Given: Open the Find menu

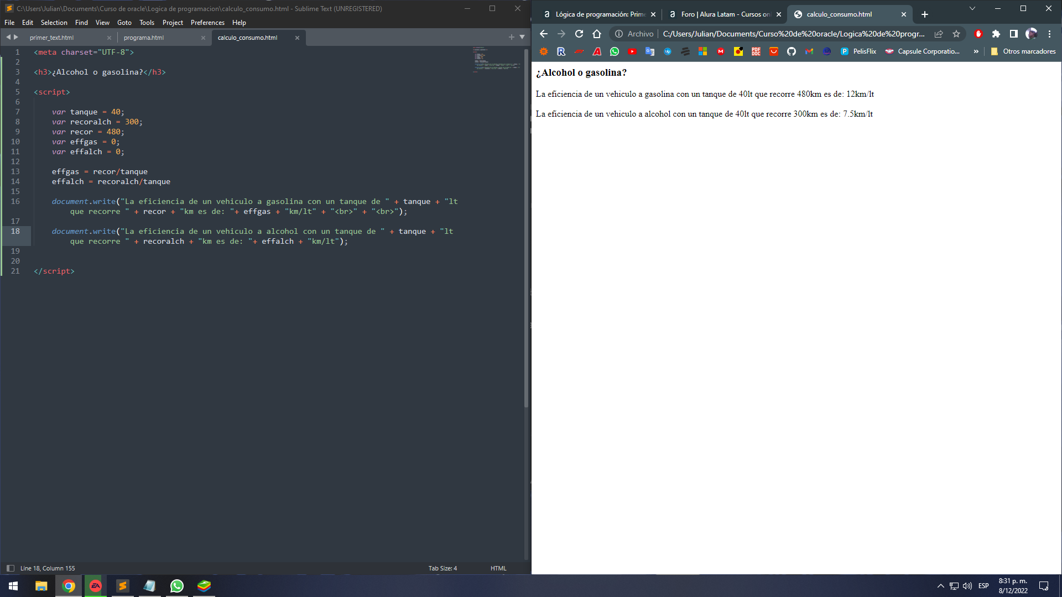Looking at the screenshot, I should tap(81, 23).
